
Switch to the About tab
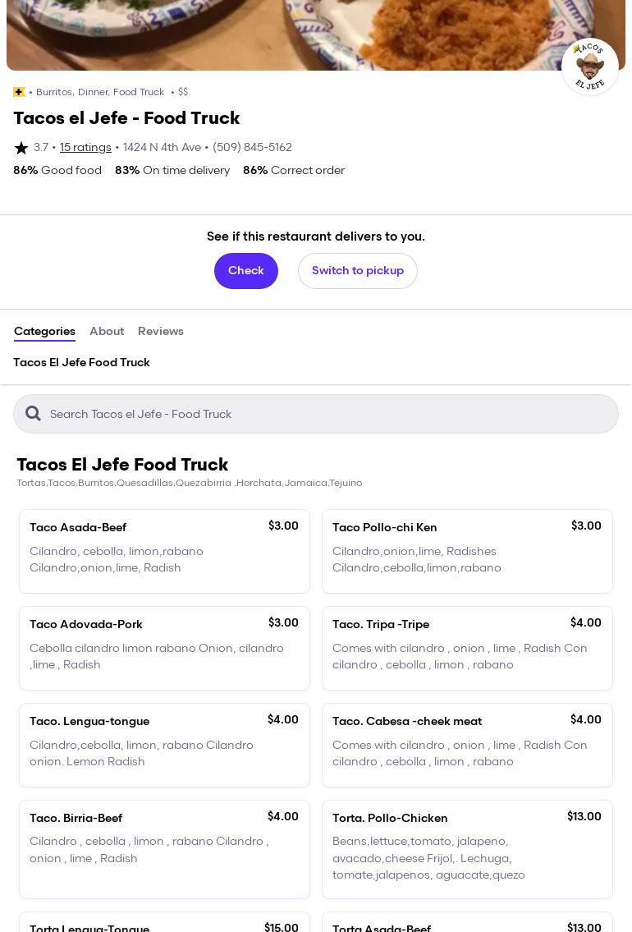107,331
